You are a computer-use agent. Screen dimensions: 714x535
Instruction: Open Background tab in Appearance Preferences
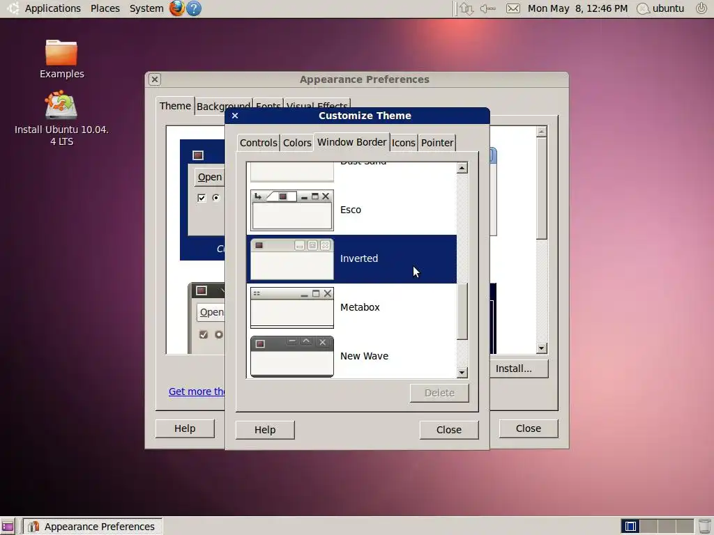coord(223,107)
